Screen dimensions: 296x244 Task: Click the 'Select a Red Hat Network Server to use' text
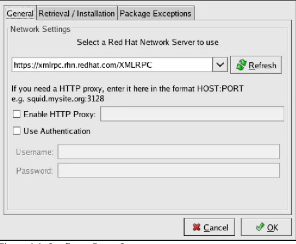coord(148,42)
